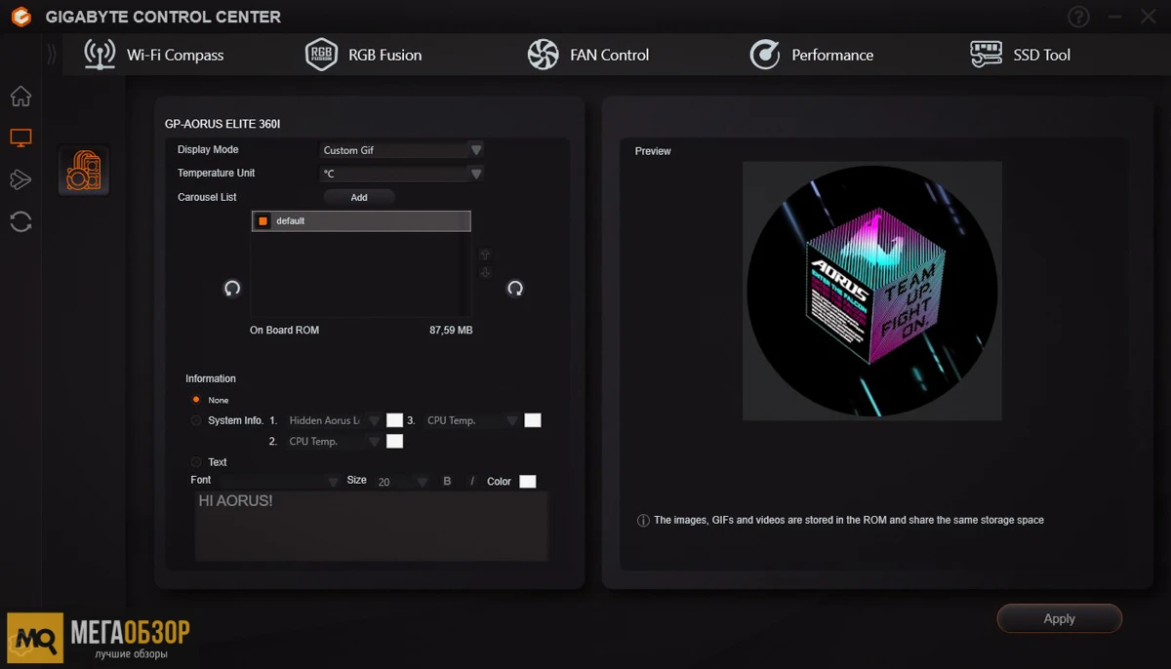Pick the color swatch for system info 1
This screenshot has height=669, width=1171.
(394, 420)
